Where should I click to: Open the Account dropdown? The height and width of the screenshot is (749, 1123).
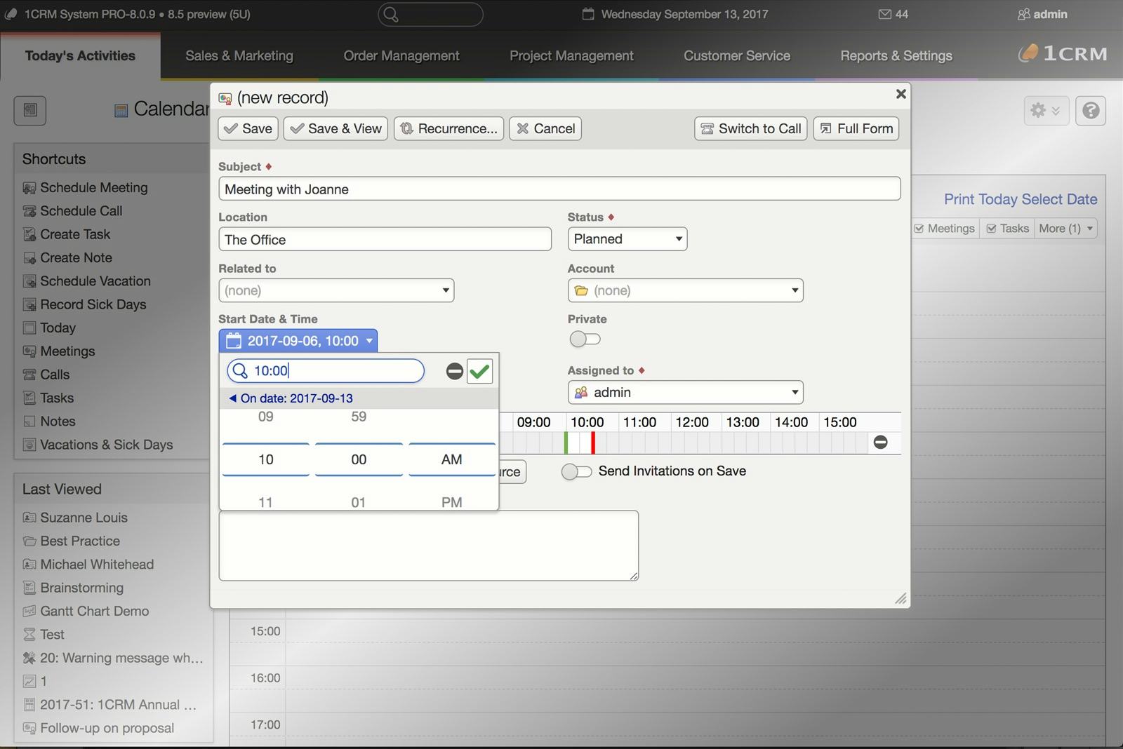coord(686,290)
